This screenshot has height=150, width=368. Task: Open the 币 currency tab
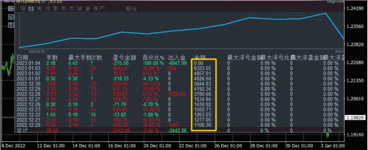pyautogui.click(x=71, y=9)
